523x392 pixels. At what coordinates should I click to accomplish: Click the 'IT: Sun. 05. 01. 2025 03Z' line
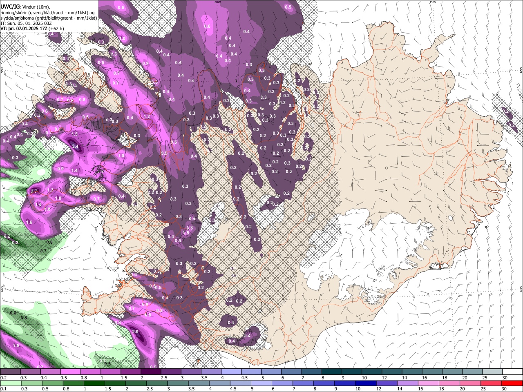coord(26,23)
